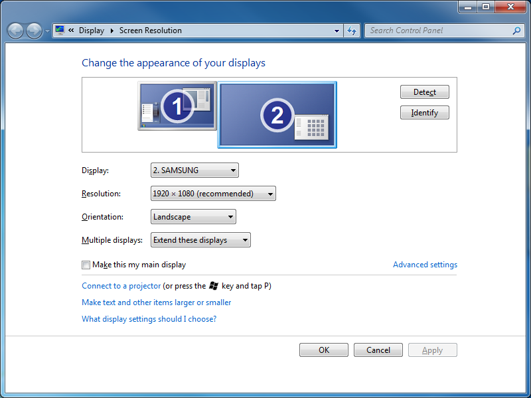Screen dimensions: 531x398
Task: Expand the breadcrumb arrow after Display
Action: [x=112, y=31]
